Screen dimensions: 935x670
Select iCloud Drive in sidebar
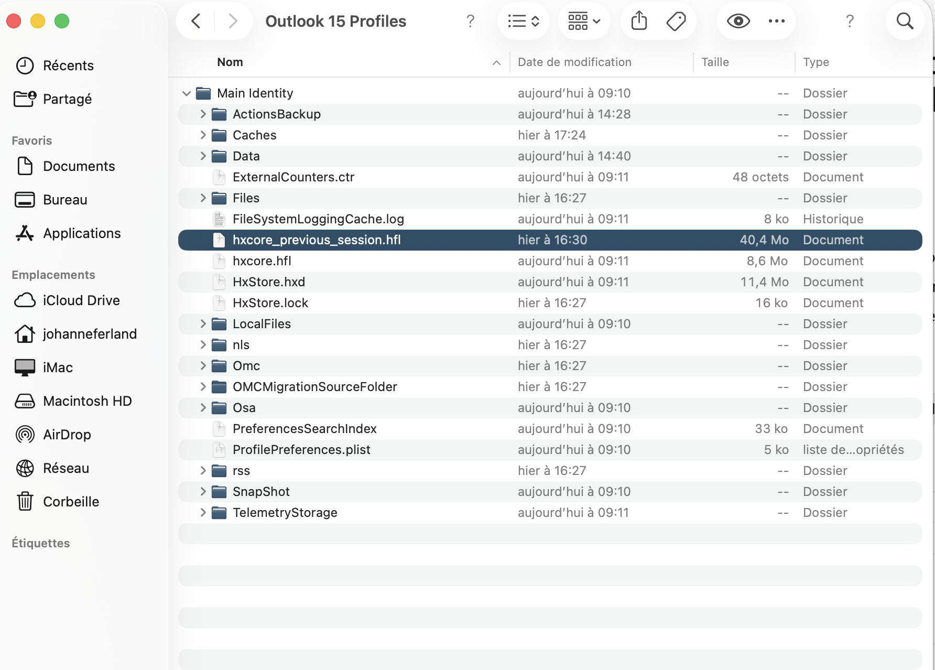[x=81, y=300]
